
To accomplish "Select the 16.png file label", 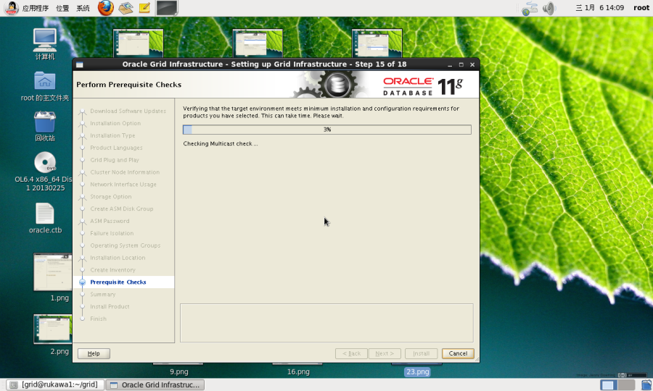I will [298, 372].
